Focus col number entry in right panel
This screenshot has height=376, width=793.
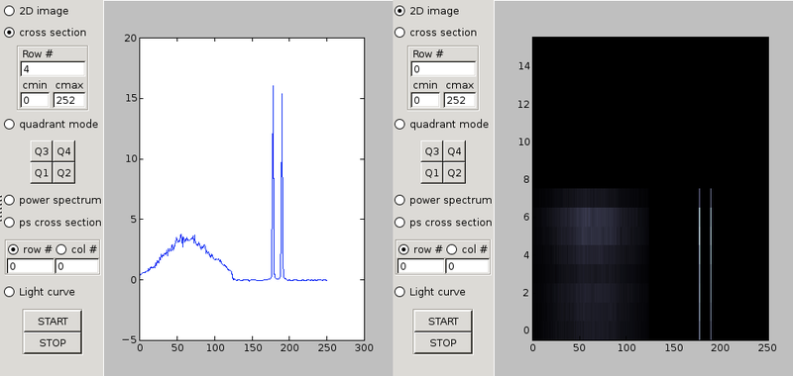pyautogui.click(x=467, y=266)
